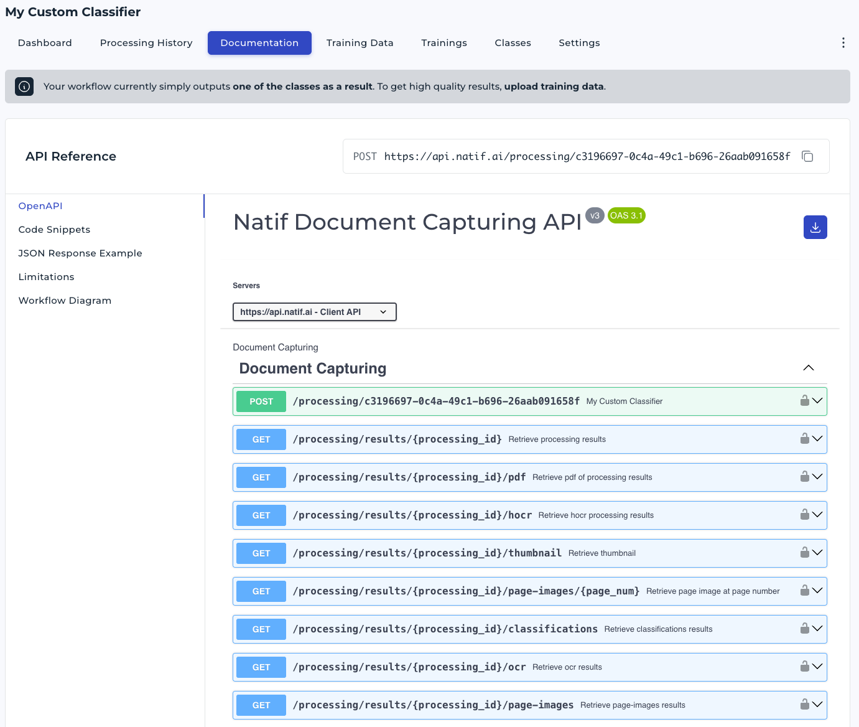Click GET badge for /ocr endpoint
This screenshot has height=727, width=859.
261,667
